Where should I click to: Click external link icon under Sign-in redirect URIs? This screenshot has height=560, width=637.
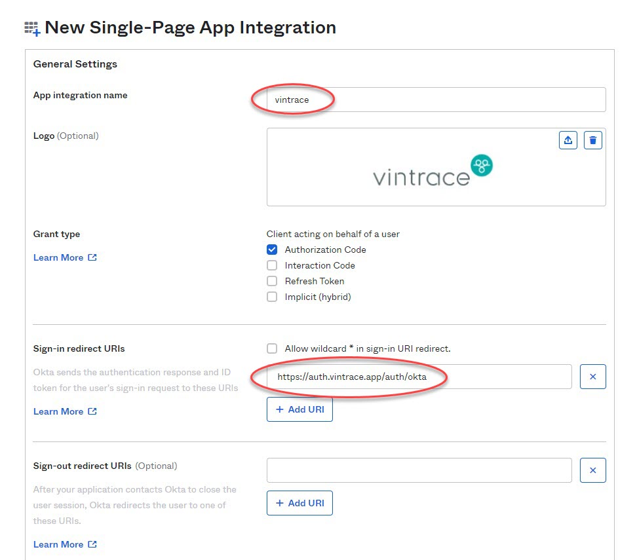point(92,411)
